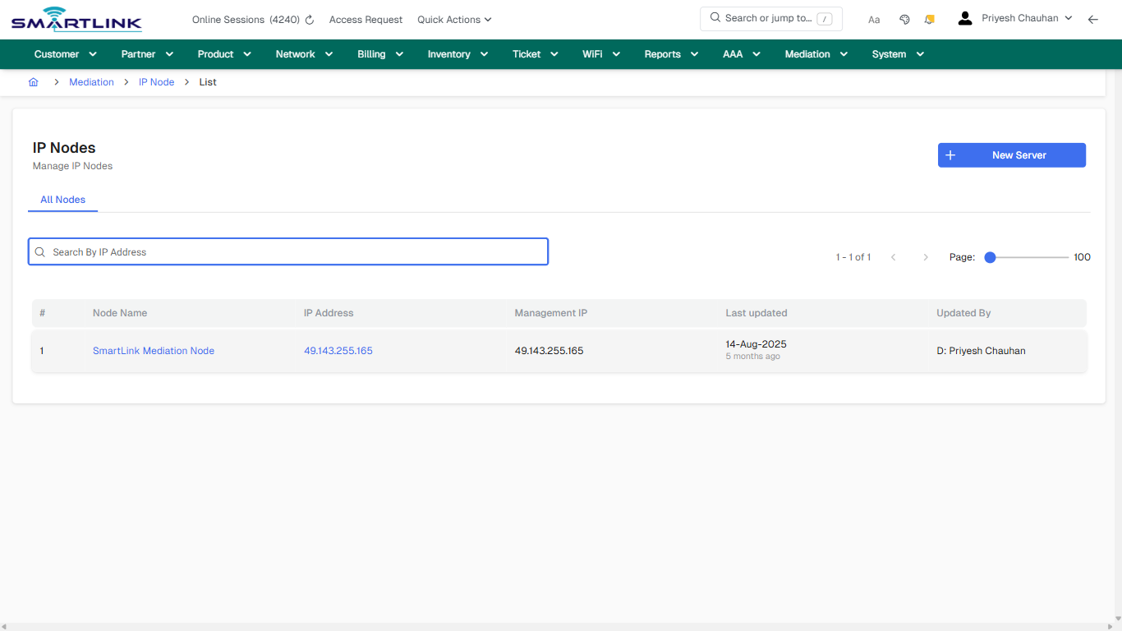
Task: Click the New Server button
Action: coord(1011,154)
